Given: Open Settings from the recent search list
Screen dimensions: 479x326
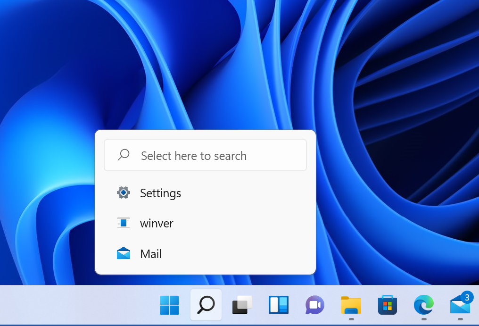Looking at the screenshot, I should click(160, 193).
